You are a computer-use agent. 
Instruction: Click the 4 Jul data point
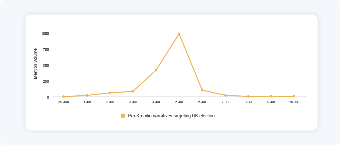(156, 70)
